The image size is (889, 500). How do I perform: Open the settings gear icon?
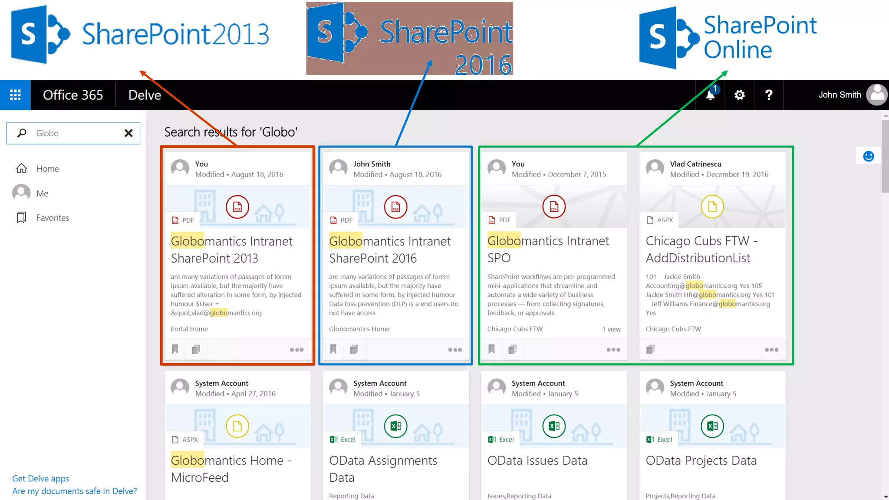[739, 95]
